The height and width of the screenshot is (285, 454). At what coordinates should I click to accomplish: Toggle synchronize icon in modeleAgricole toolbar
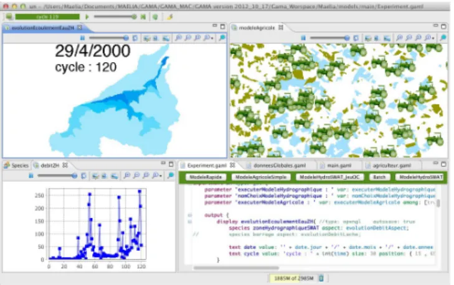pos(356,38)
